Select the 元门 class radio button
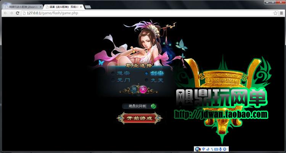The width and height of the screenshot is (286, 153). point(113,80)
